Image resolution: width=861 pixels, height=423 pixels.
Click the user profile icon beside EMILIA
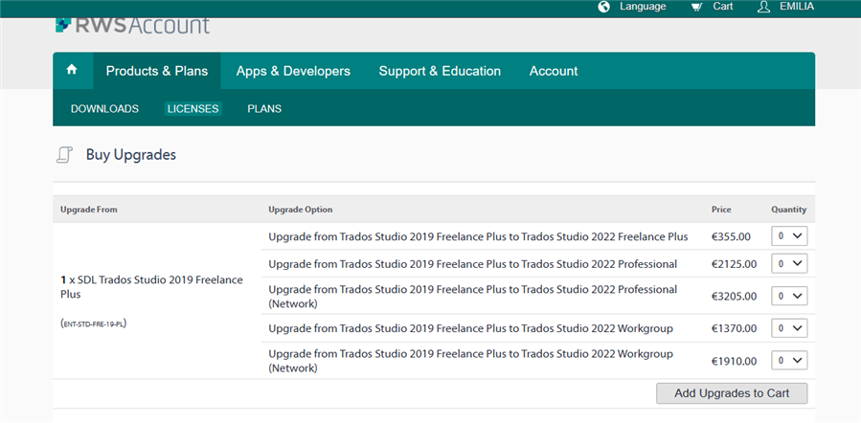[x=764, y=7]
